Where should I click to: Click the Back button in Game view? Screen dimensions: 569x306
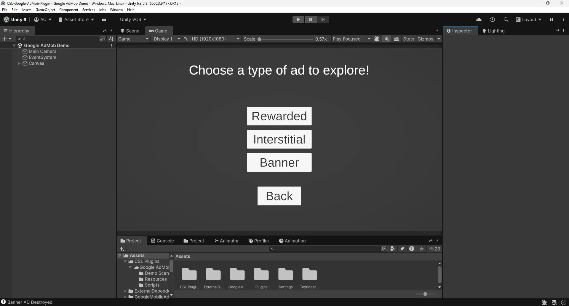click(279, 196)
